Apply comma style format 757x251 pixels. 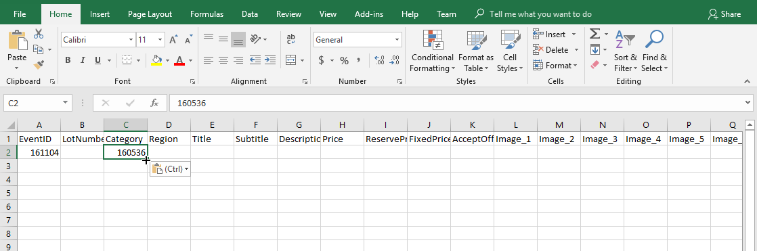(359, 60)
